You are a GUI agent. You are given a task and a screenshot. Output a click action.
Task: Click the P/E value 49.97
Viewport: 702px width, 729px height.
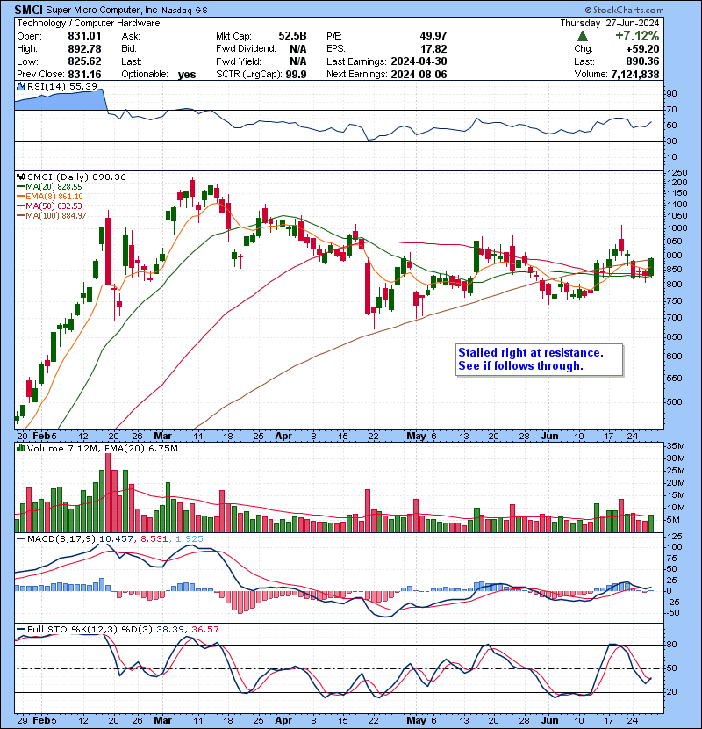click(x=433, y=36)
